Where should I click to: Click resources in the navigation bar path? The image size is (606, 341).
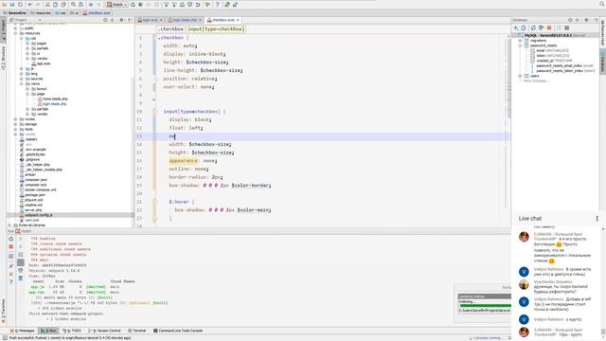40,12
